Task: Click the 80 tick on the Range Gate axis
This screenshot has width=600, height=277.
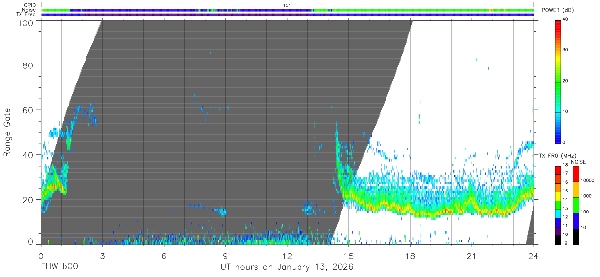Action: tap(28, 65)
